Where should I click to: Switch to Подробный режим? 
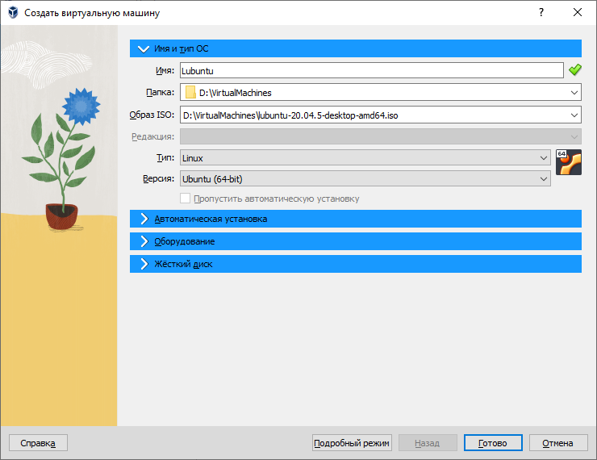[x=352, y=443]
